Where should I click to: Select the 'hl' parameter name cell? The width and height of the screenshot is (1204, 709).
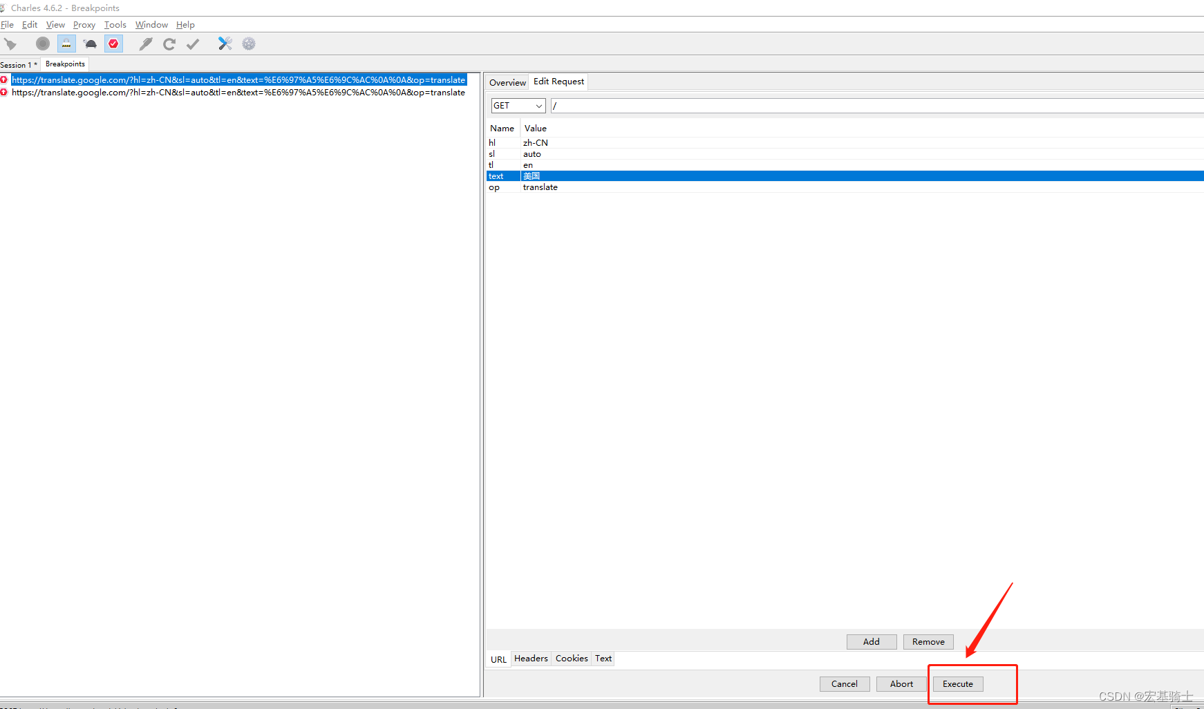point(503,143)
